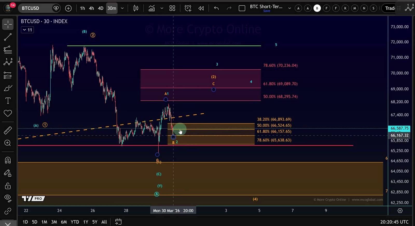Open the Elliott wave patterns tool
Image resolution: width=415 pixels, height=226 pixels.
coord(8,62)
